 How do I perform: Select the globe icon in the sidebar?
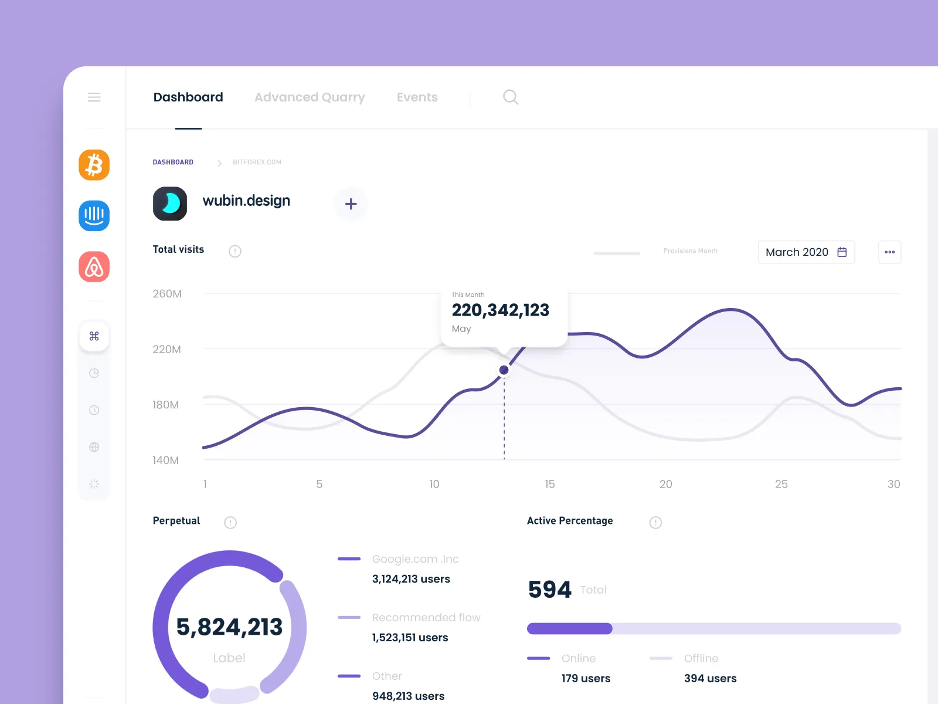(94, 447)
